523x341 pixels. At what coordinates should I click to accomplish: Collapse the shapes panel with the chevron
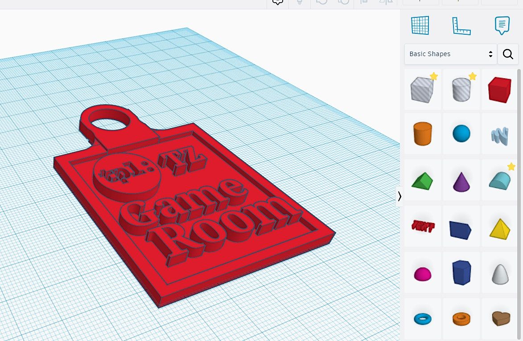pyautogui.click(x=399, y=196)
